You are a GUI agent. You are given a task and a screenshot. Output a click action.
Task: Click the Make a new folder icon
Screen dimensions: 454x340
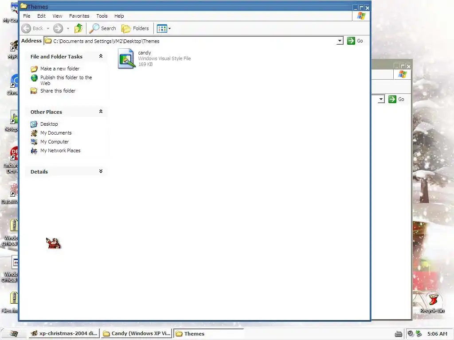pyautogui.click(x=34, y=69)
